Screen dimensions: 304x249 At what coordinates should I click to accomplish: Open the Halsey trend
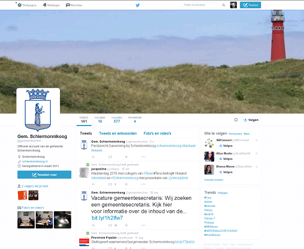(208, 210)
